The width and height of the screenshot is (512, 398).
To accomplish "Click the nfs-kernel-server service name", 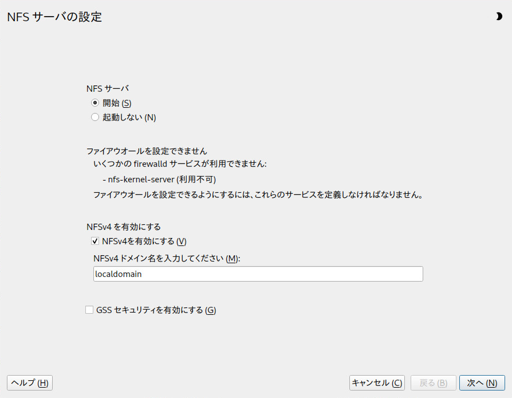I will coord(141,180).
